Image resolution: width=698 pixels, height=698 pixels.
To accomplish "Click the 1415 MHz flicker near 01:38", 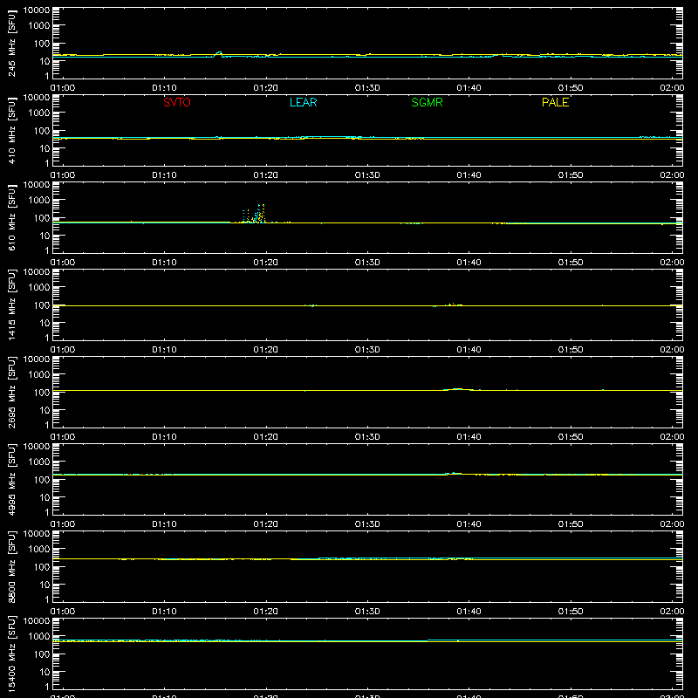I will point(452,305).
